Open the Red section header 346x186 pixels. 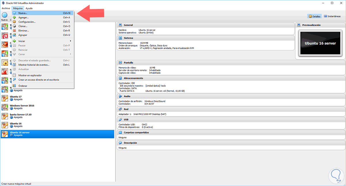tap(231, 109)
